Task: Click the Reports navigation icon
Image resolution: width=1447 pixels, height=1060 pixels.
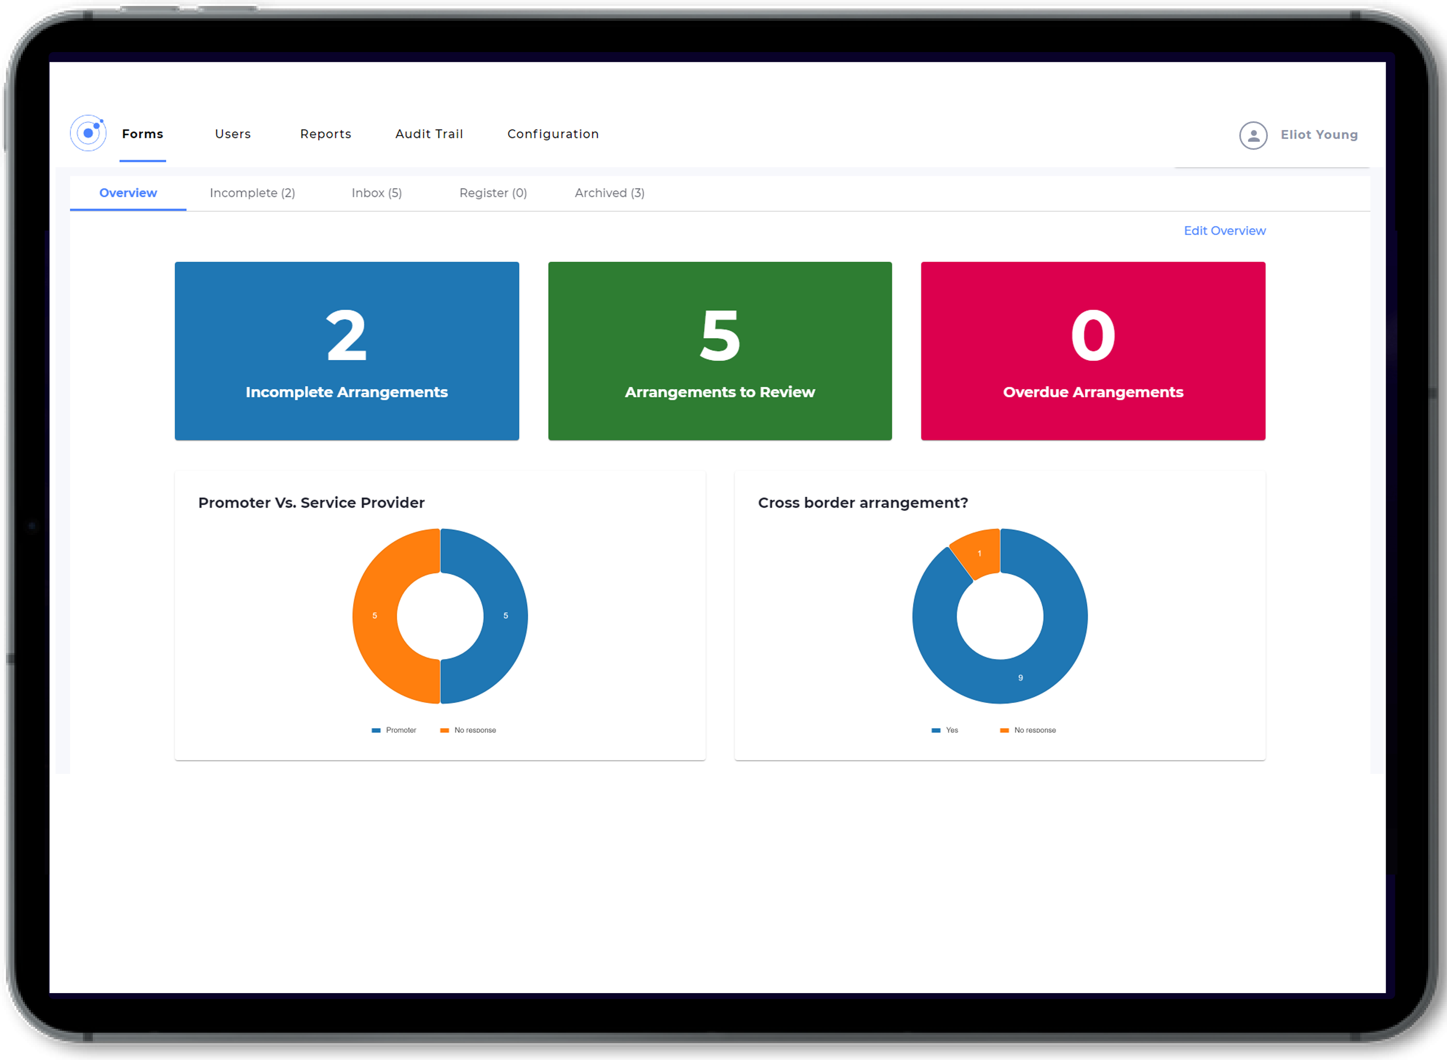Action: coord(325,134)
